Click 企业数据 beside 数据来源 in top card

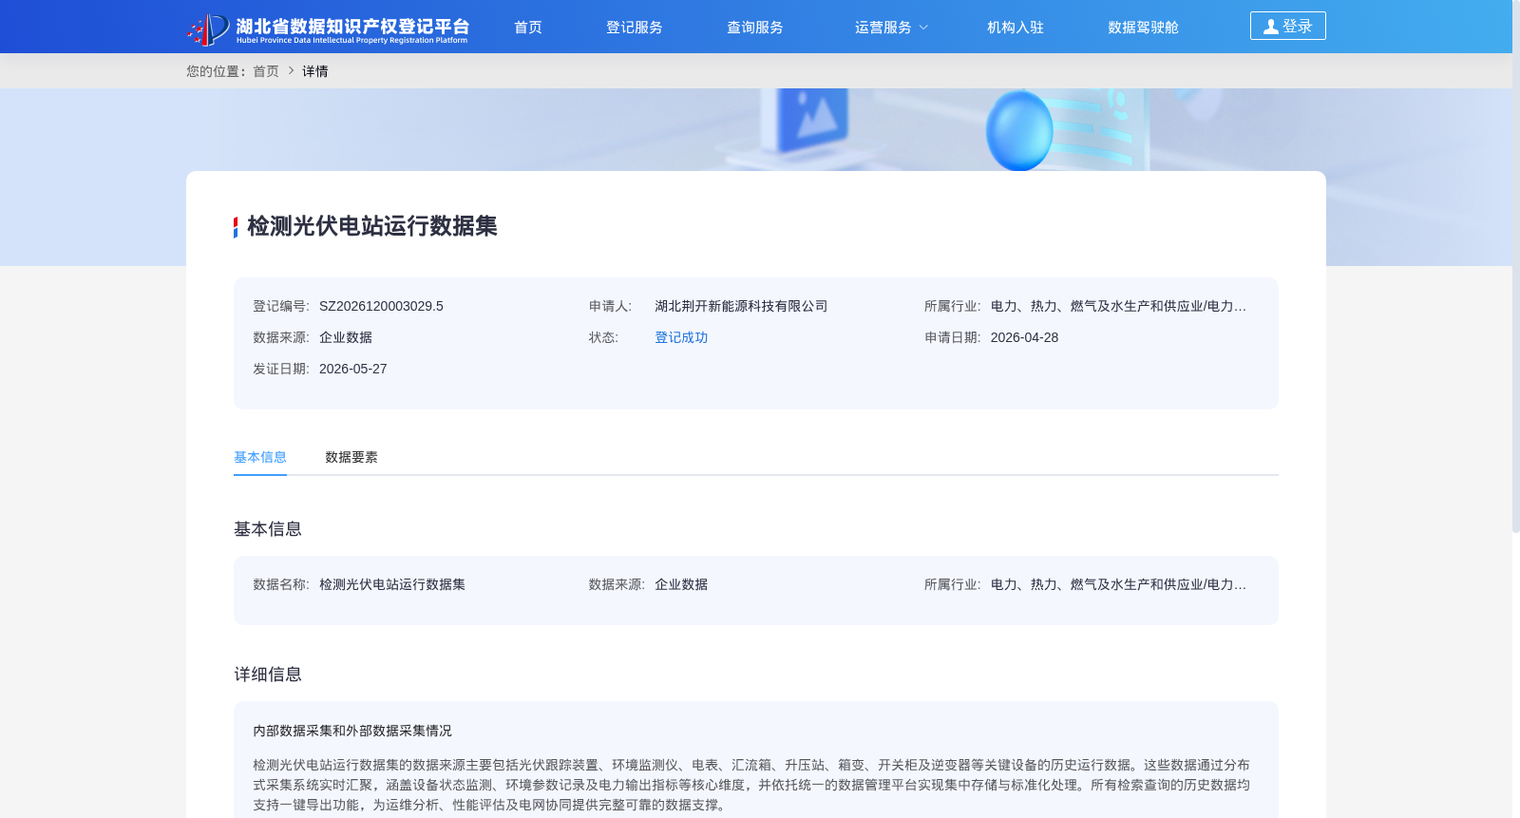click(346, 337)
